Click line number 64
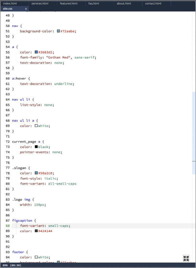The height and width of the screenshot is (268, 196). pyautogui.click(x=8, y=100)
